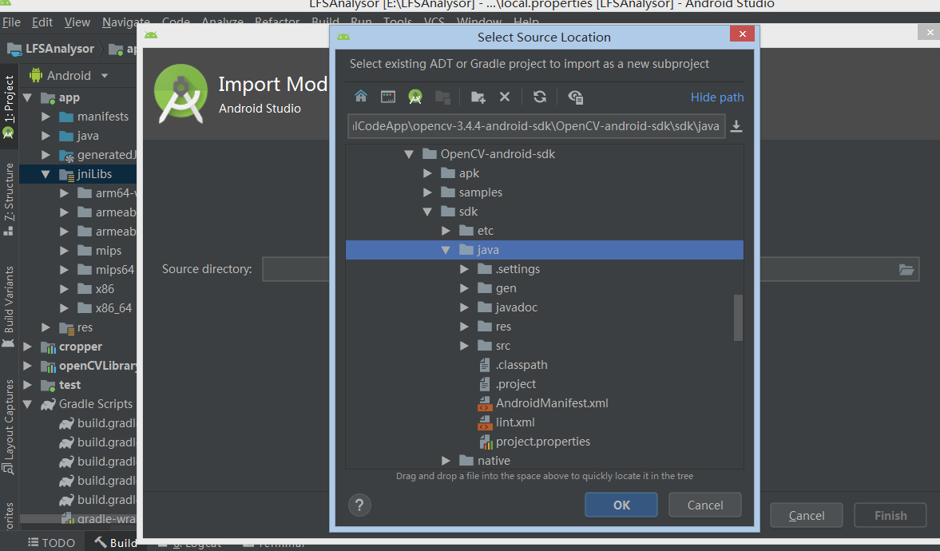Open the 1: Project tool window tab
This screenshot has height=551, width=940.
(9, 107)
